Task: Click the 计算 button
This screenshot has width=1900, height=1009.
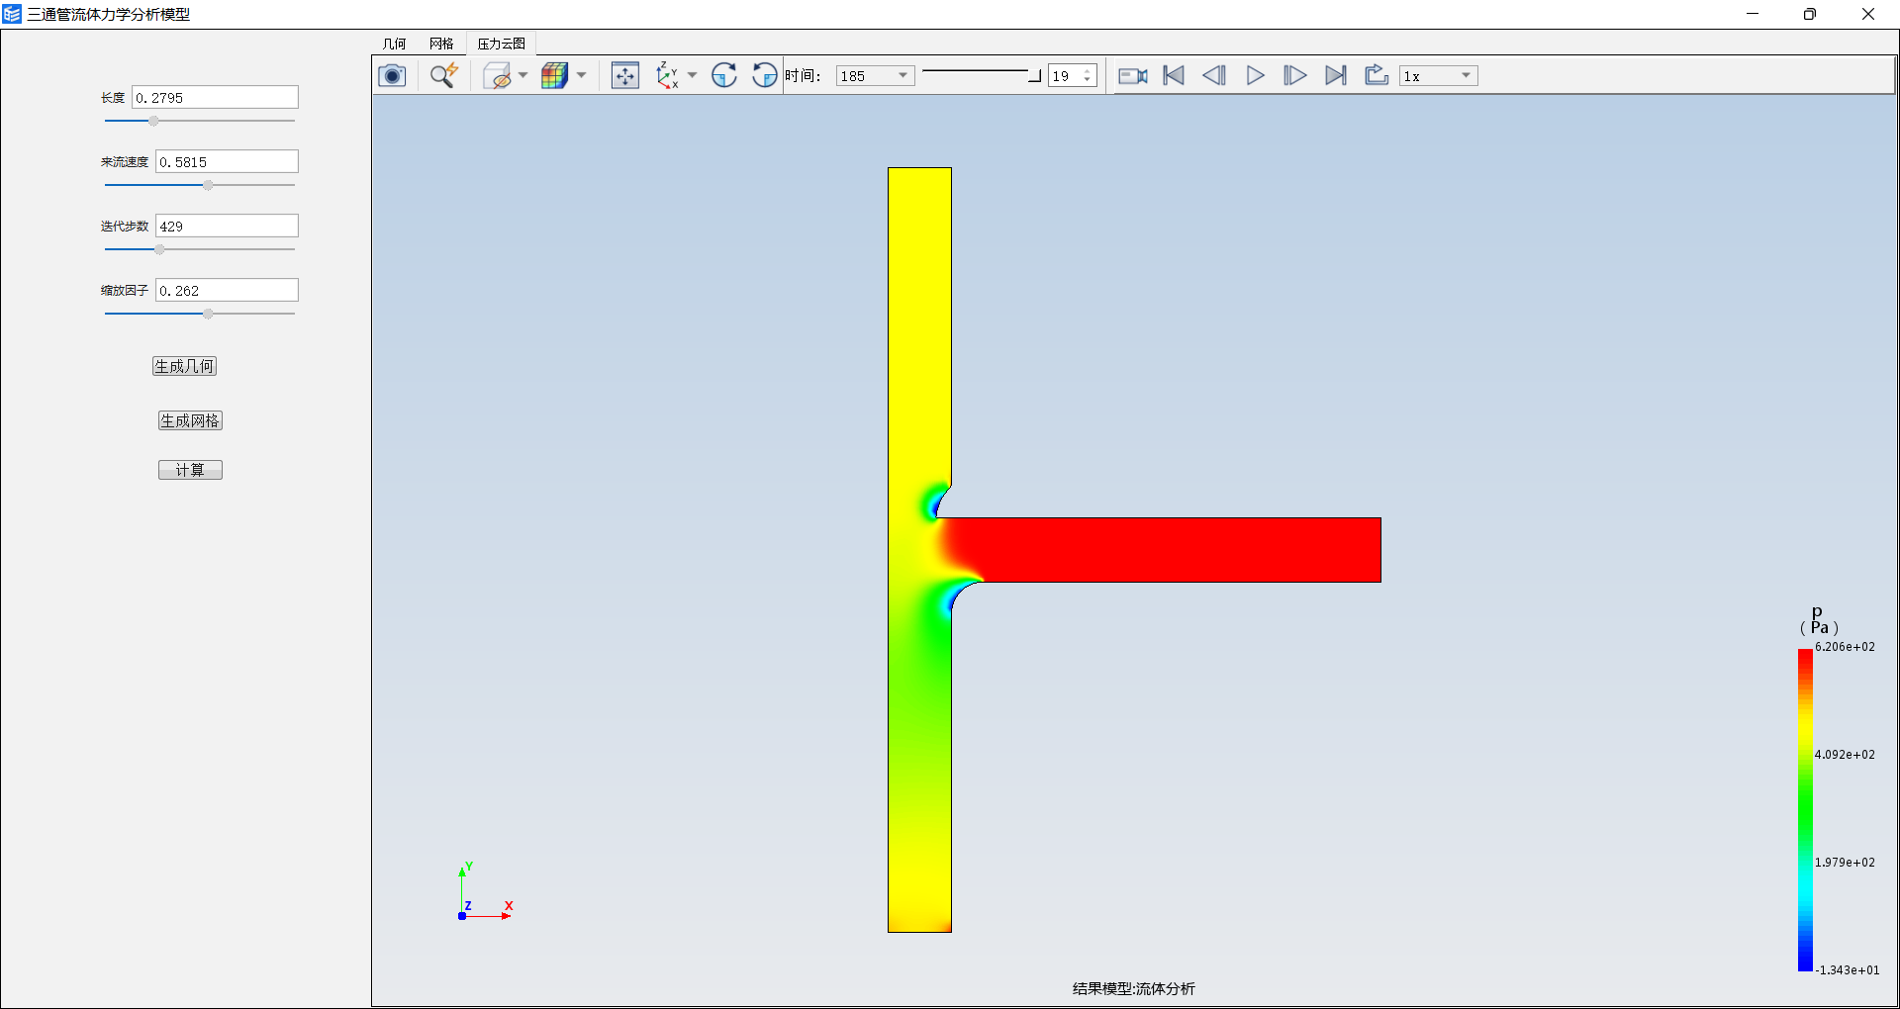Action: click(x=190, y=470)
